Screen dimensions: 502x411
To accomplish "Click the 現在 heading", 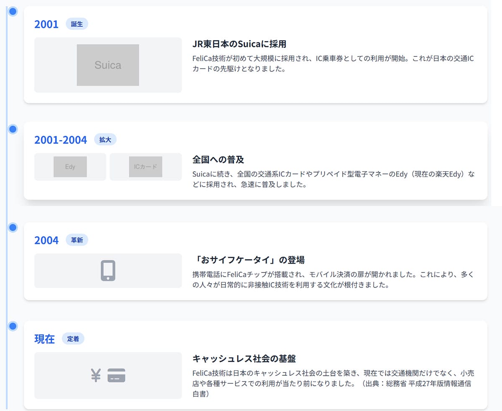I will (x=45, y=339).
